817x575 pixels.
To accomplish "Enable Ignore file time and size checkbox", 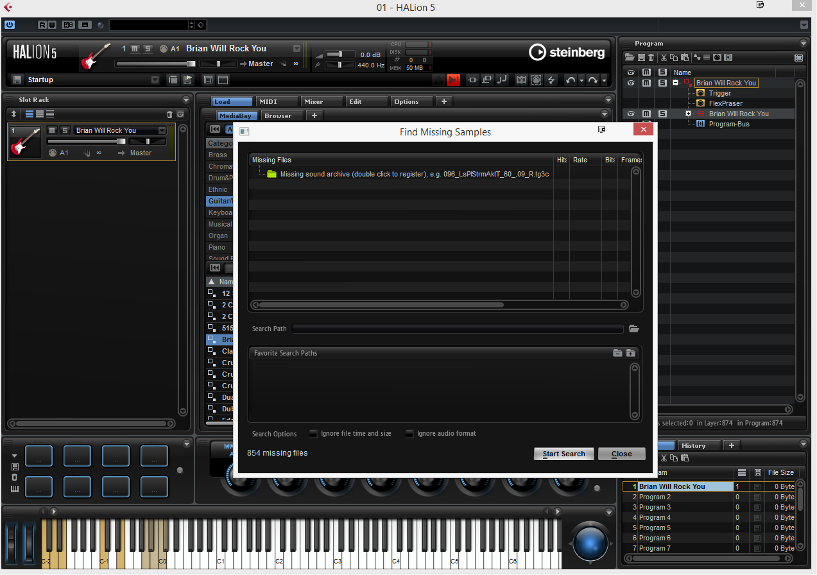I will [313, 434].
